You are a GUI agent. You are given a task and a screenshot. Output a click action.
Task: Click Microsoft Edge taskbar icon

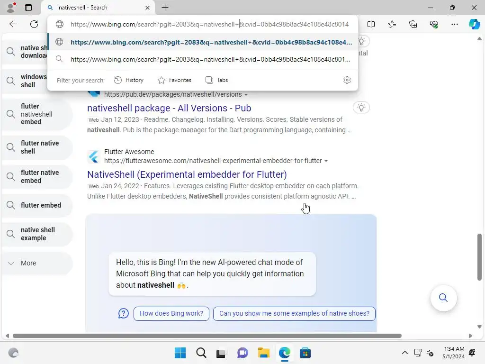tap(284, 353)
